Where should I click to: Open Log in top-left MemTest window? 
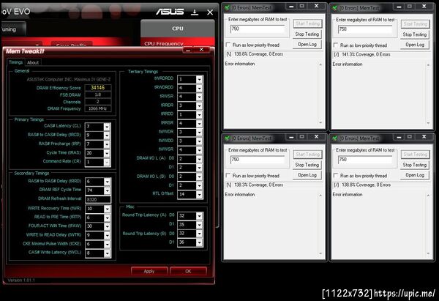pos(307,44)
